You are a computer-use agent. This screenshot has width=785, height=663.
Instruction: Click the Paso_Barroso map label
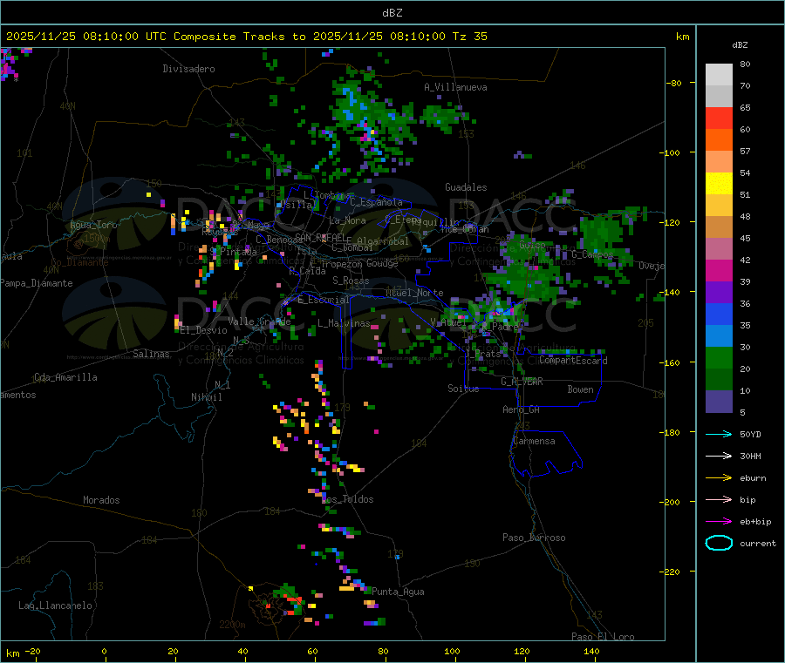[x=534, y=538]
